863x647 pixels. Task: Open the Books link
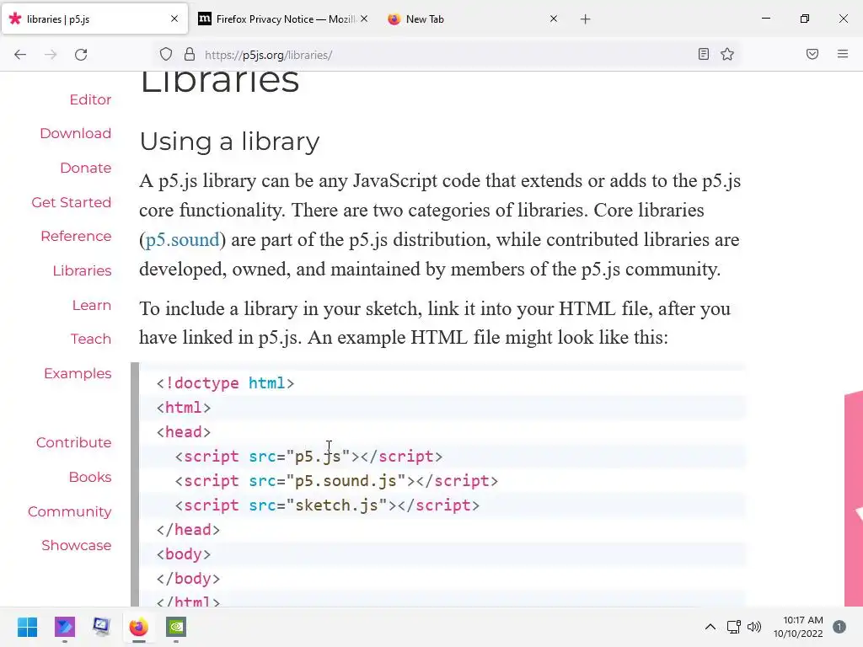click(x=89, y=477)
